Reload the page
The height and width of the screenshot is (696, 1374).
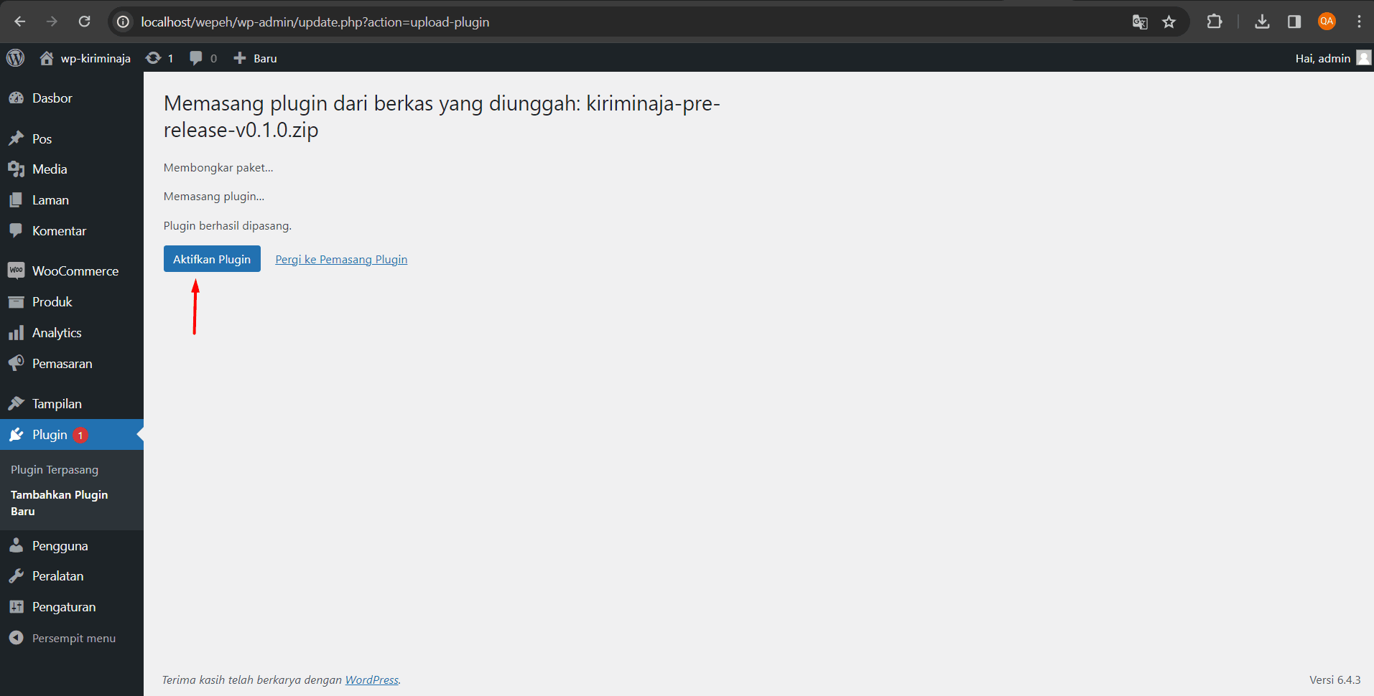coord(84,22)
